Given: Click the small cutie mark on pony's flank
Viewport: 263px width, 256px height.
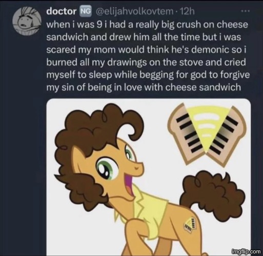Looking at the screenshot, I should tap(190, 224).
